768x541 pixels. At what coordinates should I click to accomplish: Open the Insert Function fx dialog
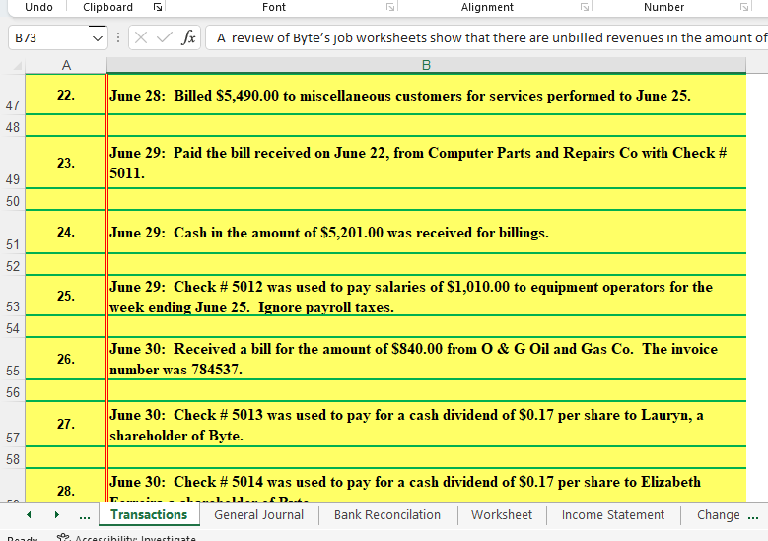click(x=188, y=37)
